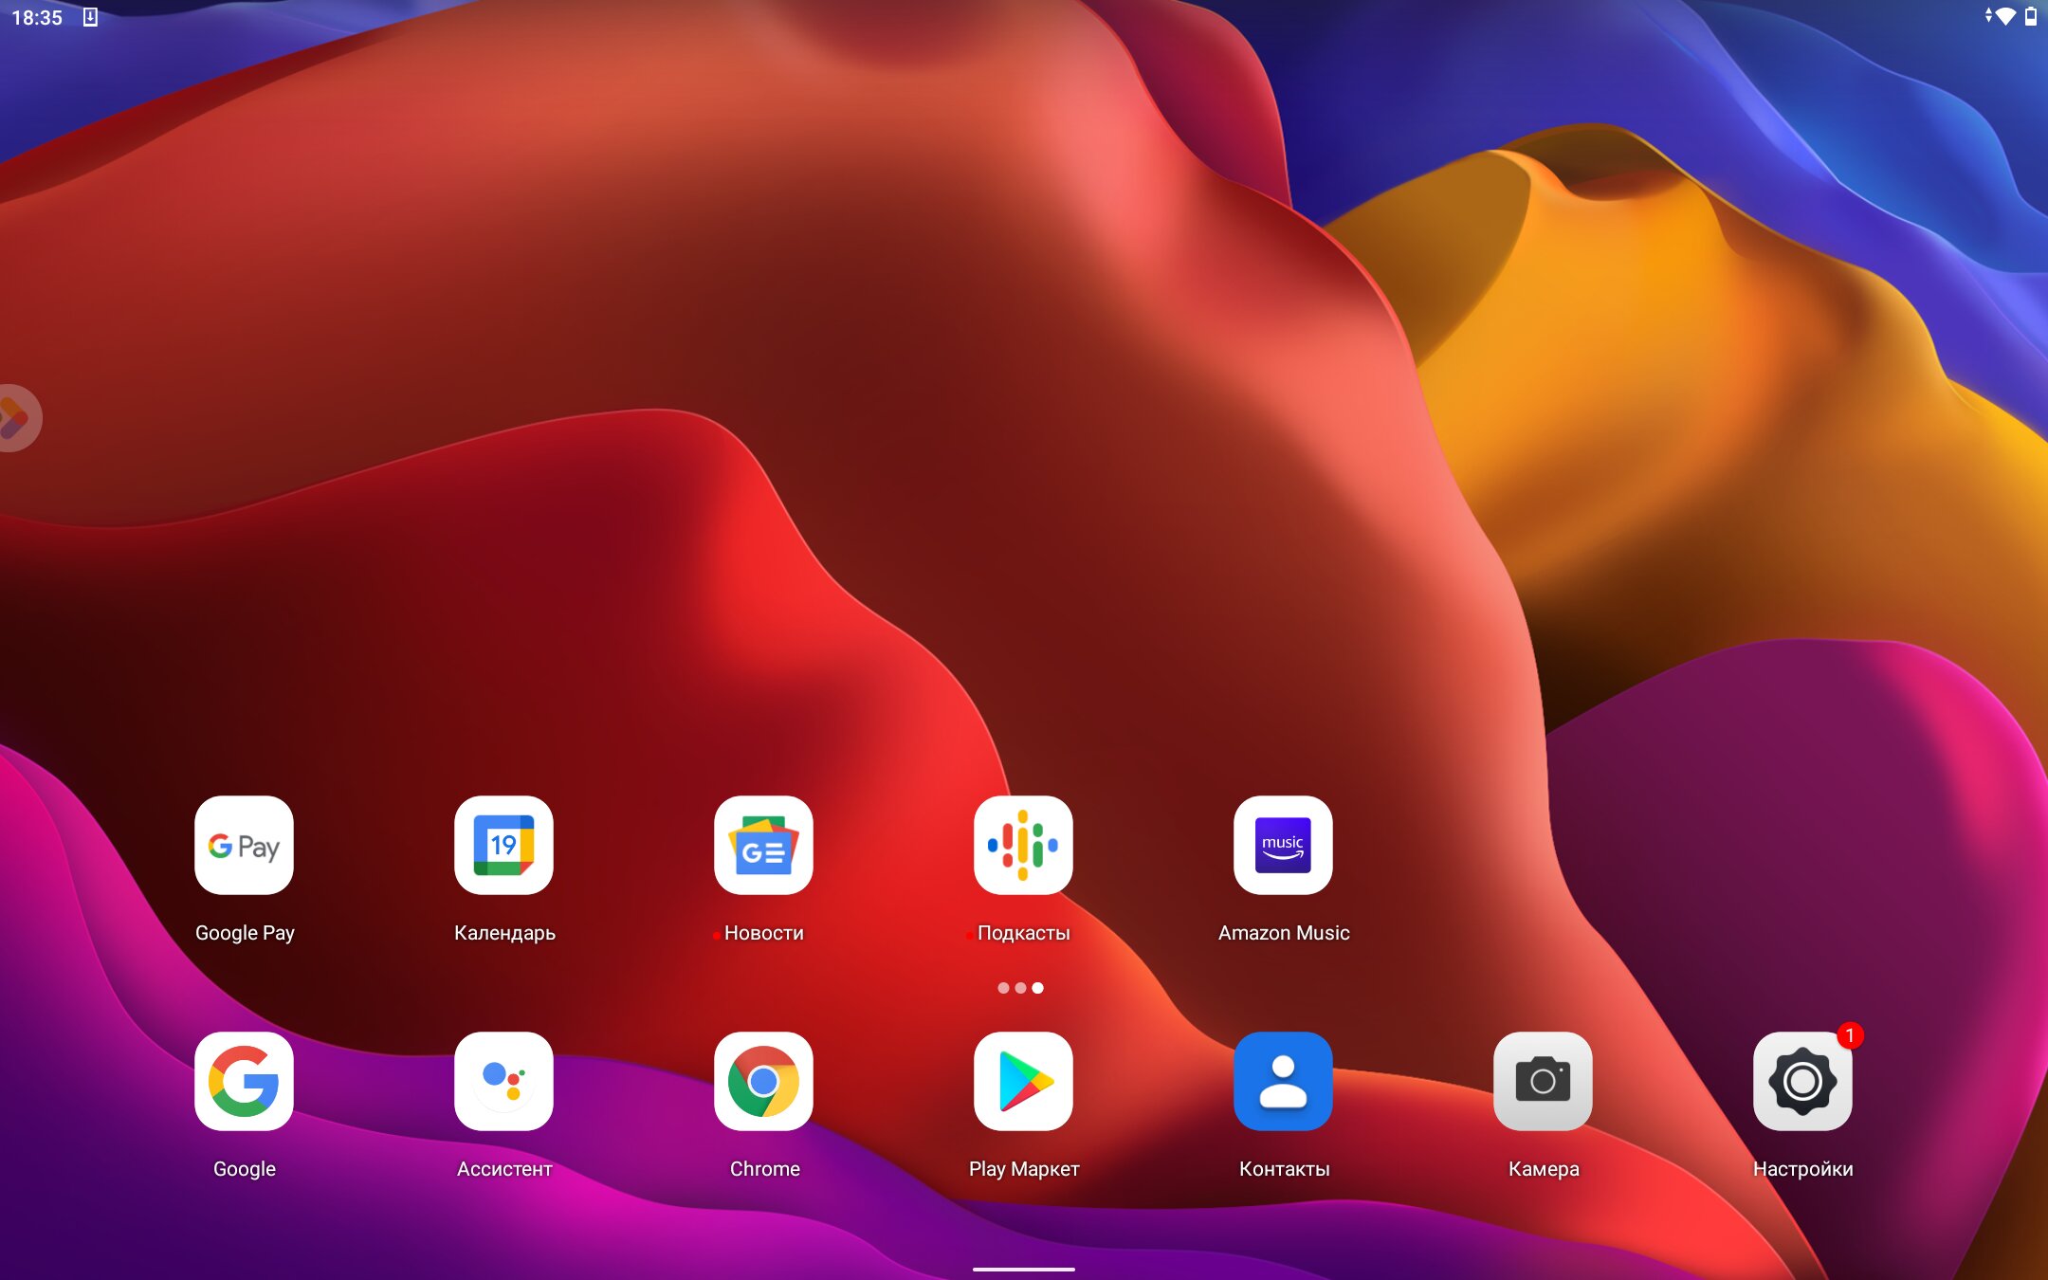Tap the download notification icon in status bar
This screenshot has width=2048, height=1280.
click(x=90, y=17)
